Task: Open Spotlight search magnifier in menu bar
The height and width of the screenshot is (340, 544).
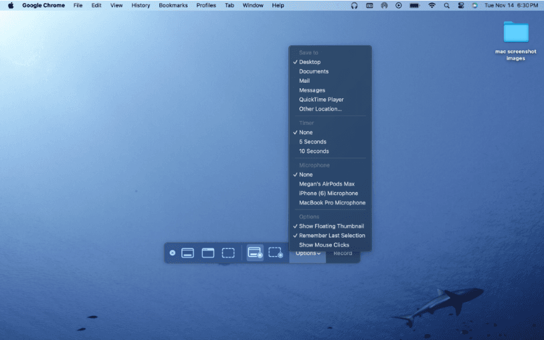Action: (446, 5)
